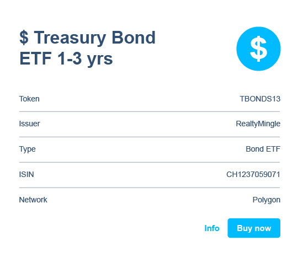The width and height of the screenshot is (298, 257).
Task: Click the word Treasury in the heading
Action: [70, 38]
